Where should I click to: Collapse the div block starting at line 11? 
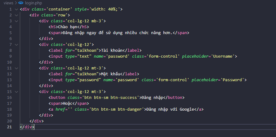pyautogui.click(x=16, y=68)
